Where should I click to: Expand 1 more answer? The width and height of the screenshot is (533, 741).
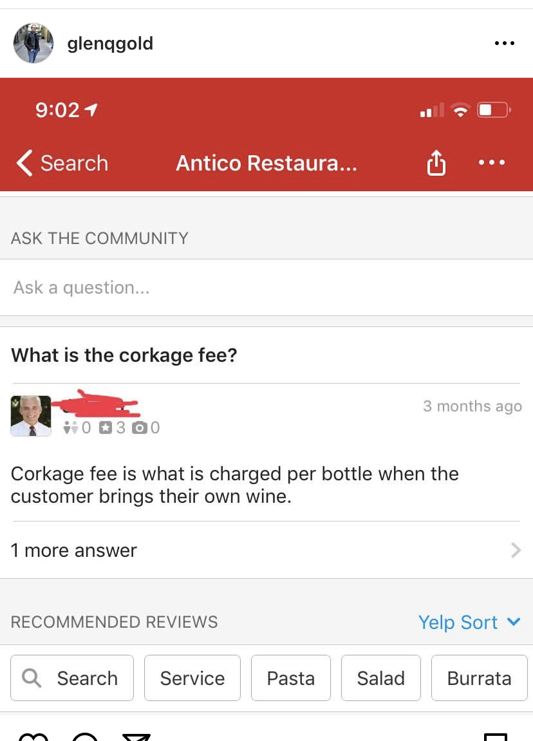pyautogui.click(x=266, y=550)
